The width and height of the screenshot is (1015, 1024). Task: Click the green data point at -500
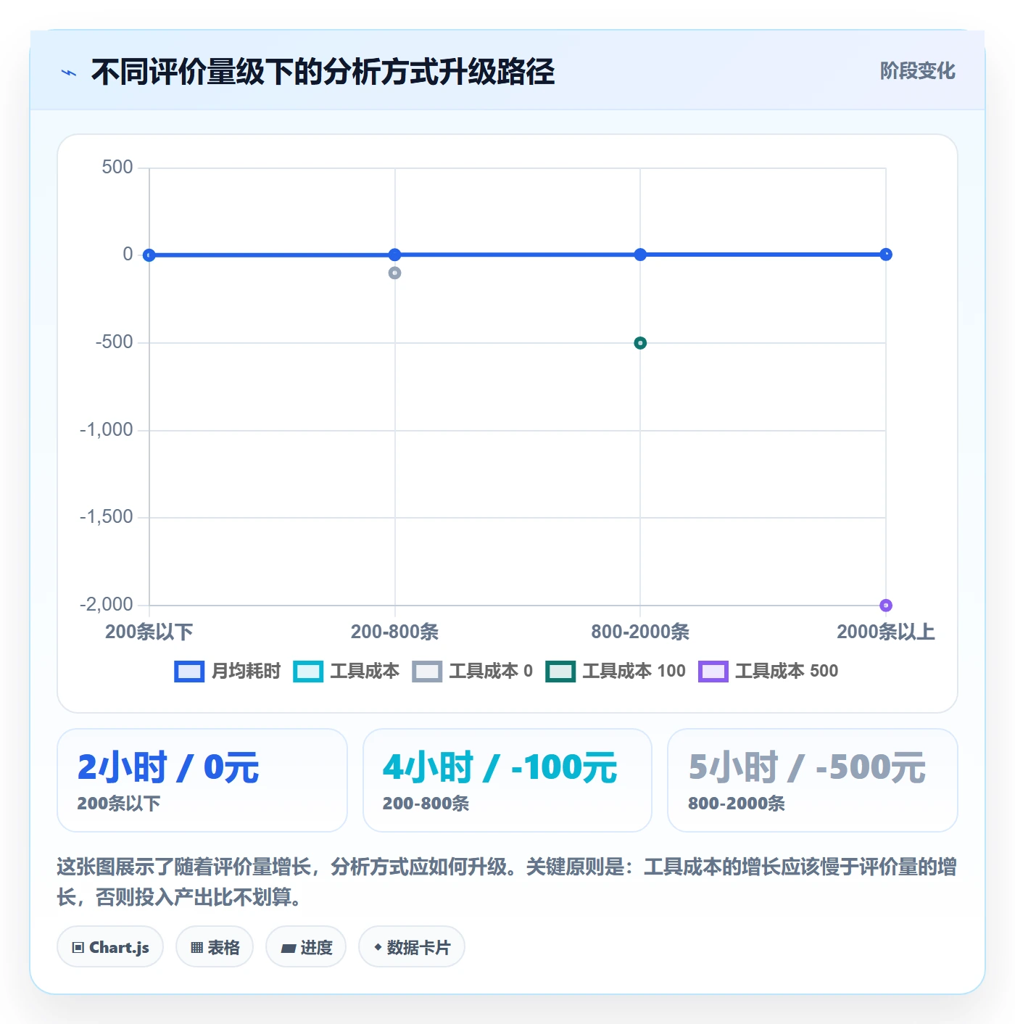click(640, 343)
